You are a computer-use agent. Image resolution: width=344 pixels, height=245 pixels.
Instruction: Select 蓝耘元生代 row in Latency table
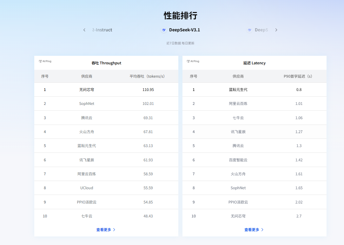click(x=238, y=90)
